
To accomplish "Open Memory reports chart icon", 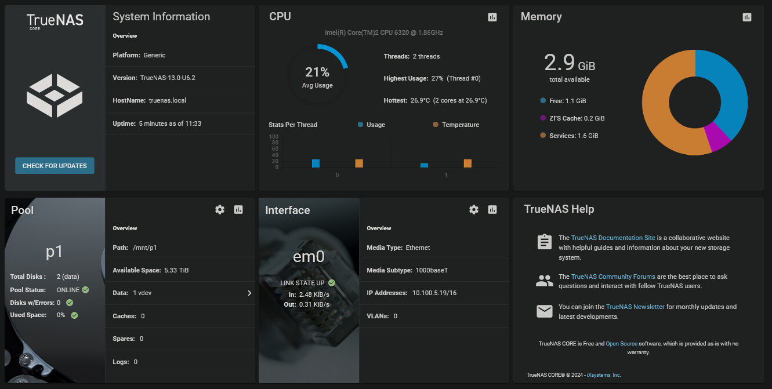I will [747, 17].
